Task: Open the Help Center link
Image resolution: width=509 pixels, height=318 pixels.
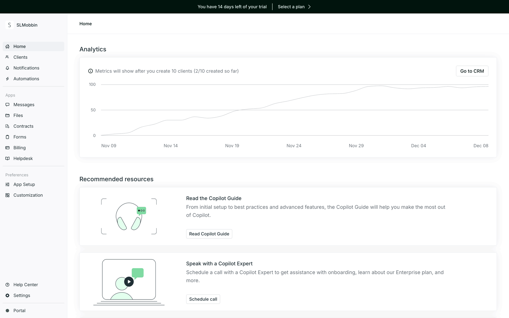Action: point(33,285)
